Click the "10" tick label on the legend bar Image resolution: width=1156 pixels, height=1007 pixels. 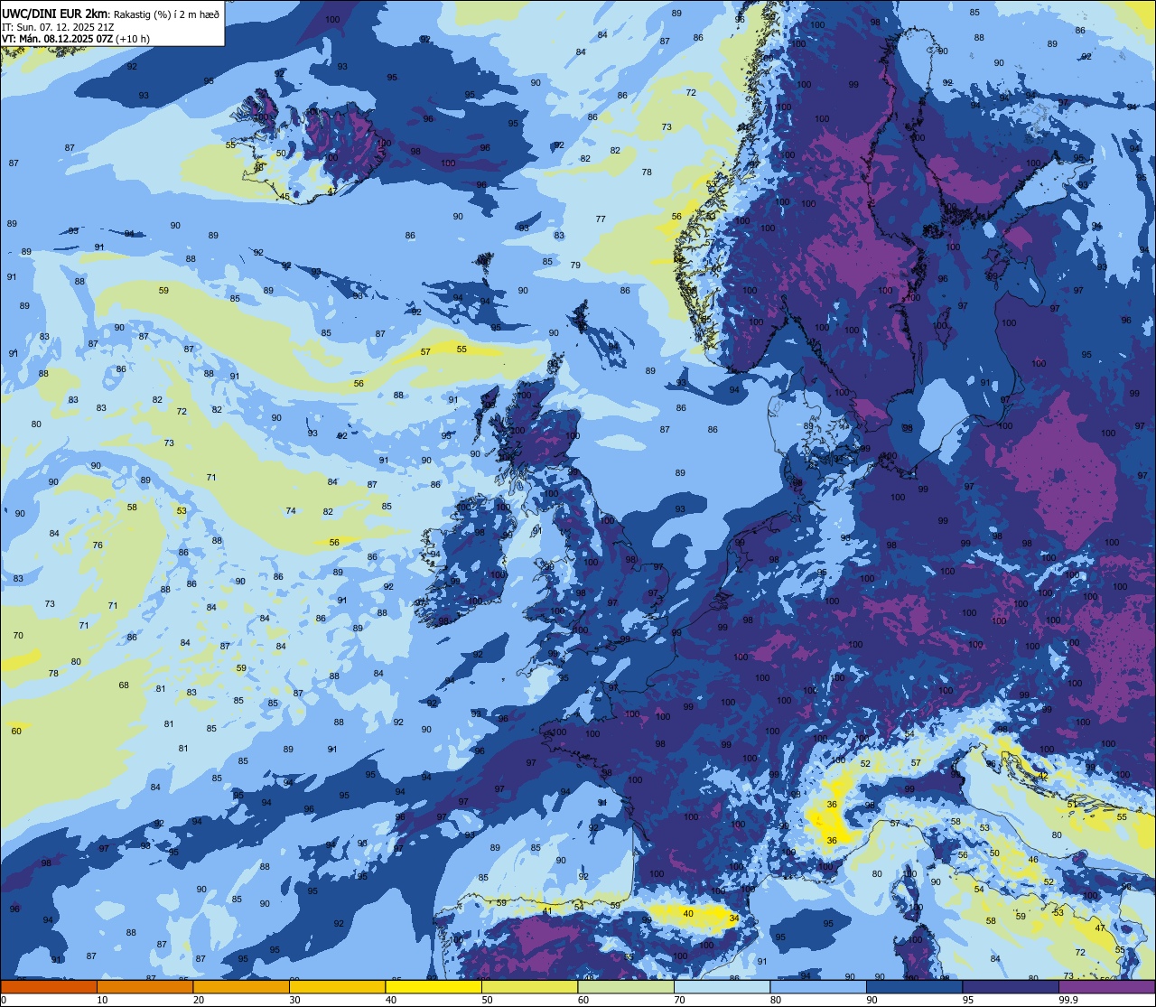click(x=102, y=1000)
